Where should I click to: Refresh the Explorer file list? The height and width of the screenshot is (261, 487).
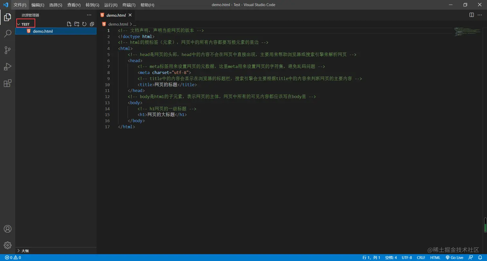point(84,23)
